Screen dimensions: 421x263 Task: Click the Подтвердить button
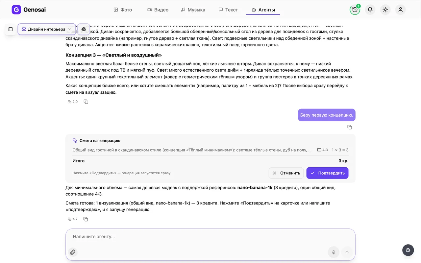[x=327, y=173]
